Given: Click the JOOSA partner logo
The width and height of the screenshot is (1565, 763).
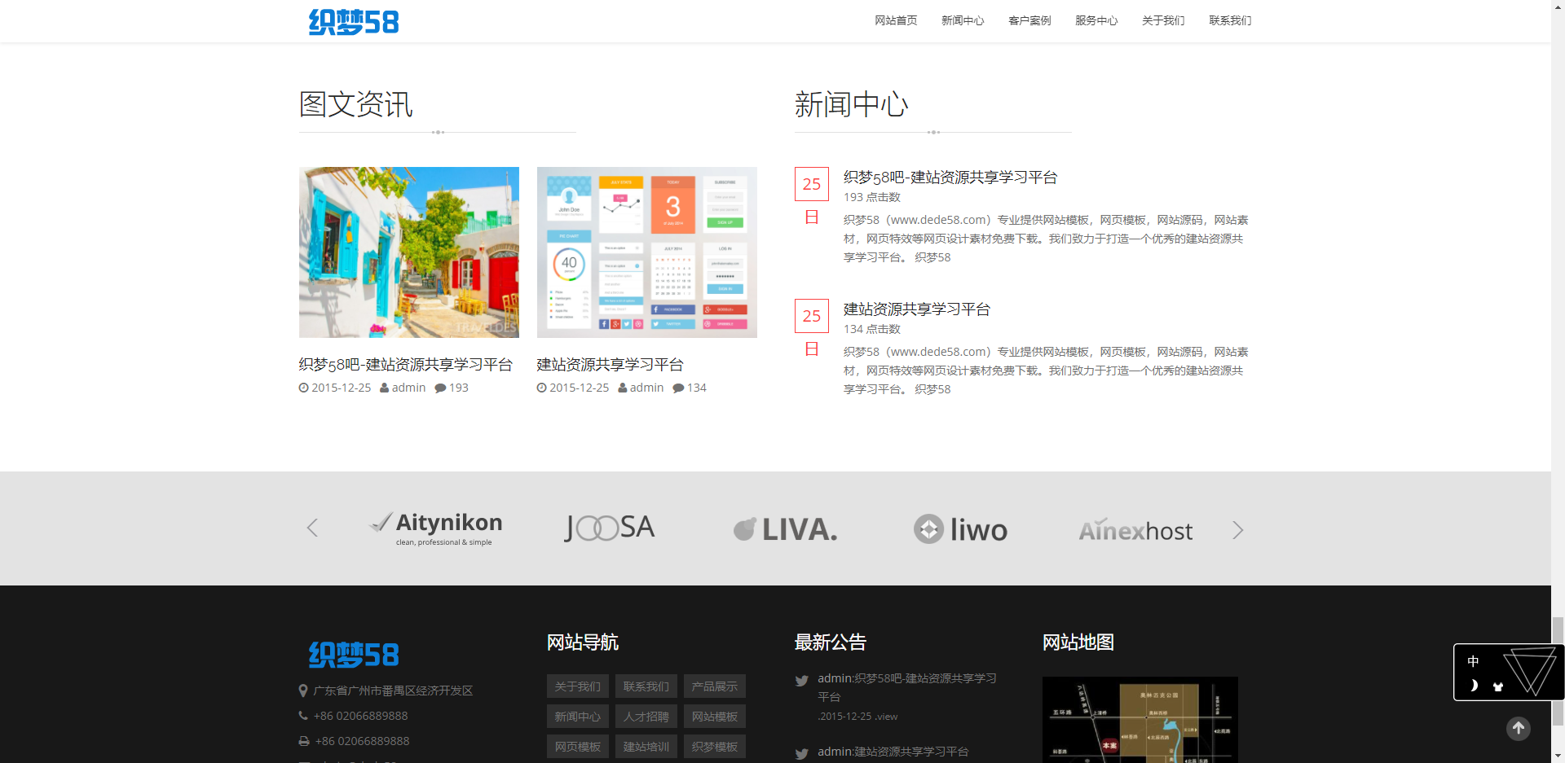Looking at the screenshot, I should 611,528.
